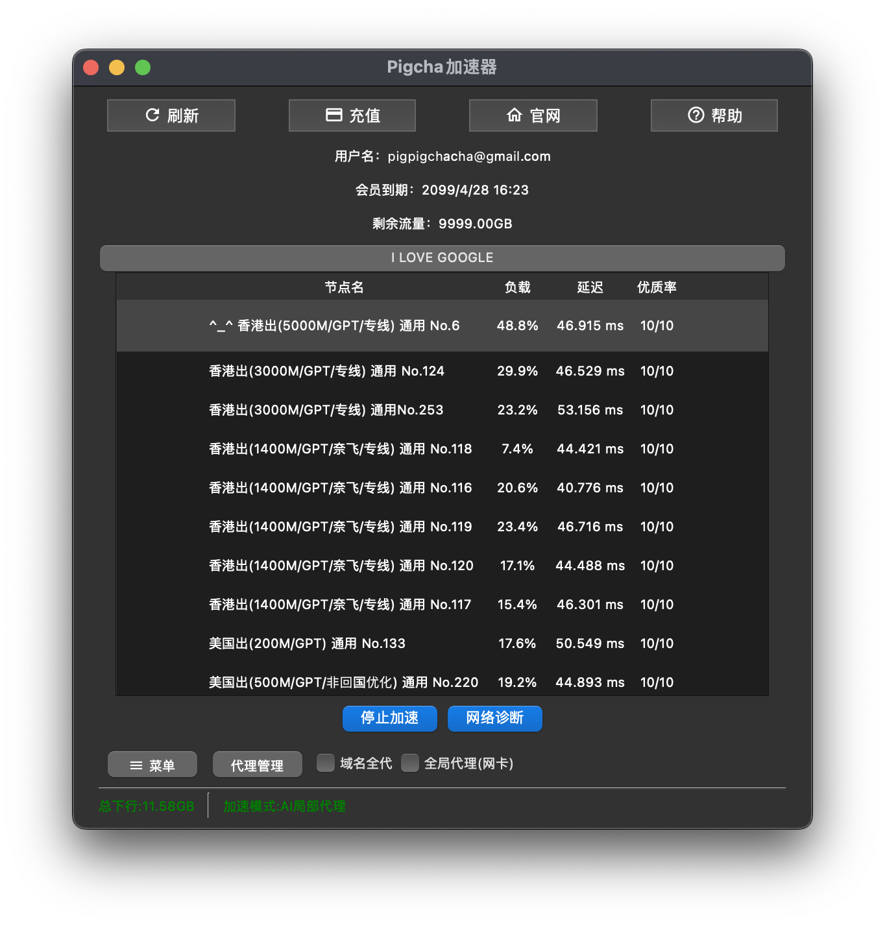
Task: Click the refresh arrow icon
Action: pos(152,115)
